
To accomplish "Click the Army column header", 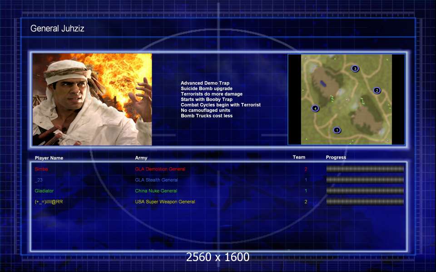I will coord(141,158).
